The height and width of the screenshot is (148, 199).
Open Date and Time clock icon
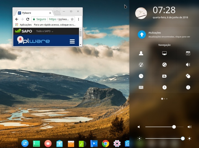141,76
